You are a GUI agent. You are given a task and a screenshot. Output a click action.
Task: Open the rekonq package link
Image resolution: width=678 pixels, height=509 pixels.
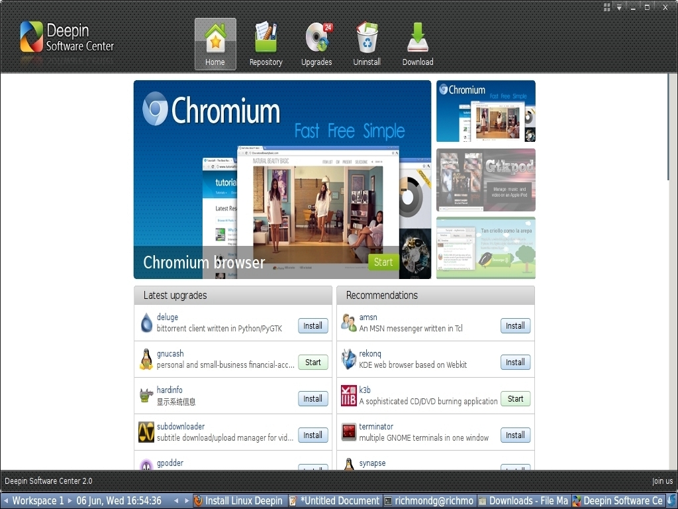370,354
